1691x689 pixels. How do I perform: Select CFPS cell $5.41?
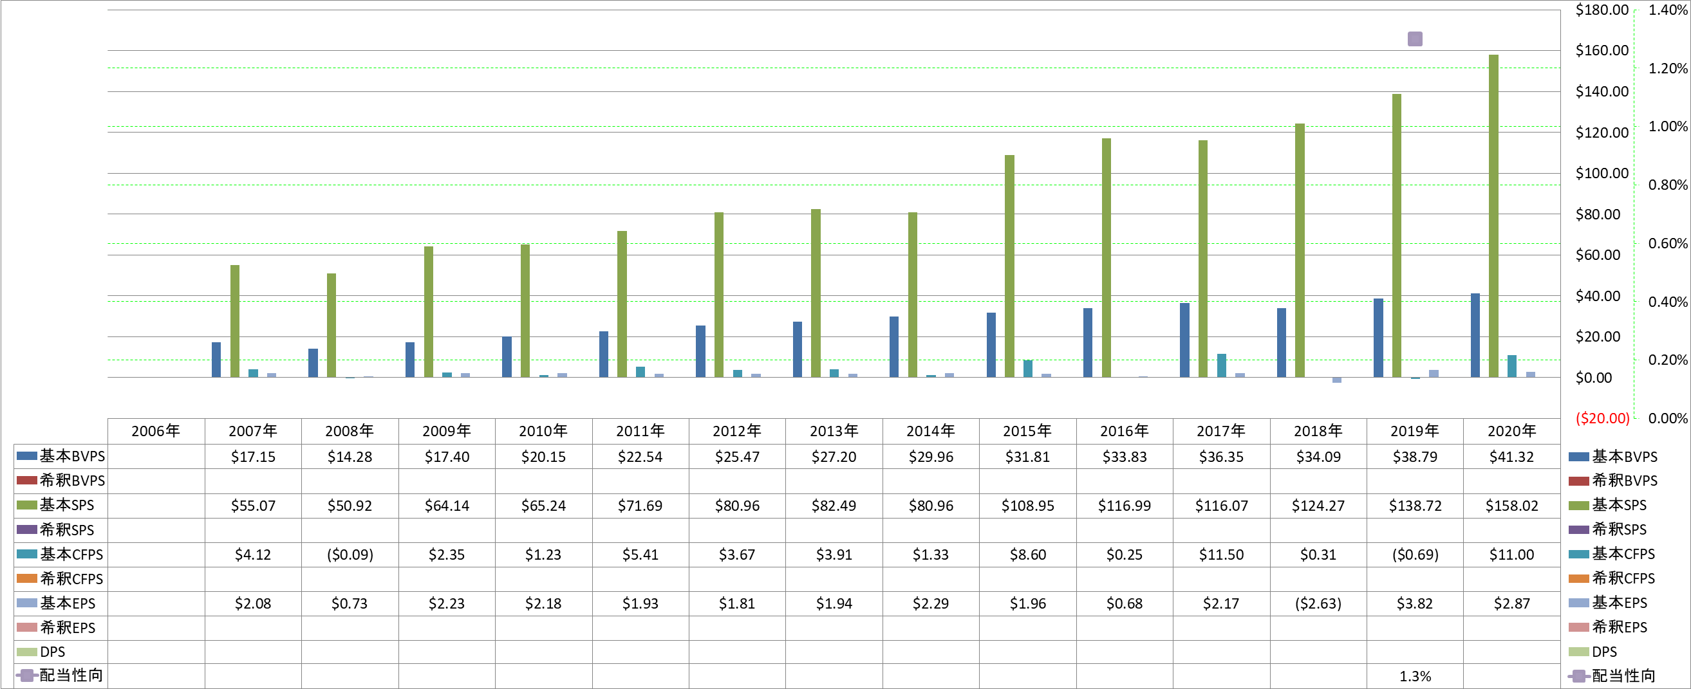tap(640, 555)
